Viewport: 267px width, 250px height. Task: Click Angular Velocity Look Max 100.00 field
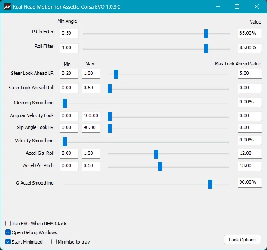[x=91, y=116]
